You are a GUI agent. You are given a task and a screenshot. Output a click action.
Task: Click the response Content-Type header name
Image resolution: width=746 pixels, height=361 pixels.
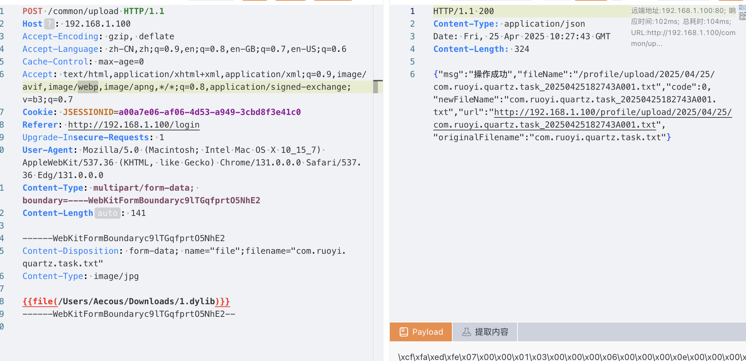466,24
